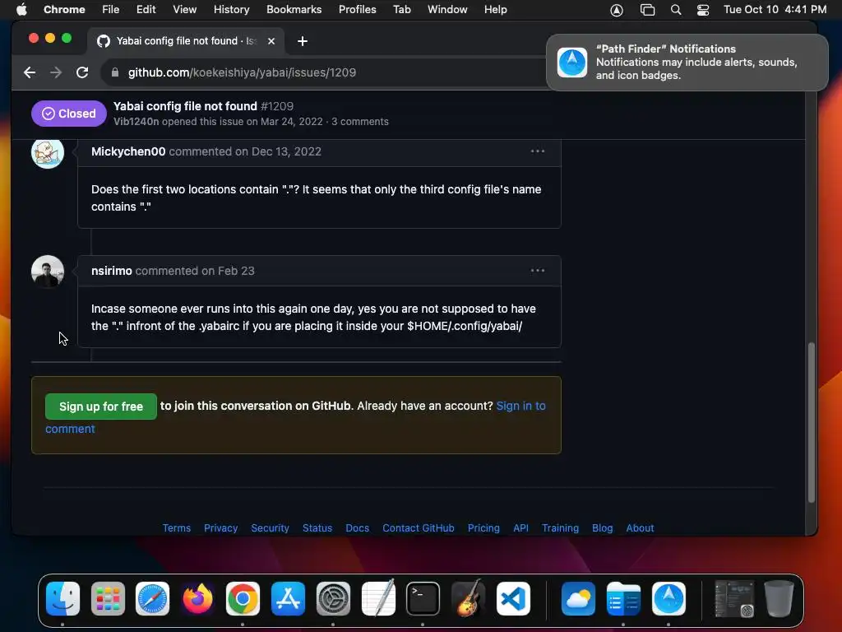The image size is (842, 632).
Task: Click Sign up for free button
Action: 101,407
